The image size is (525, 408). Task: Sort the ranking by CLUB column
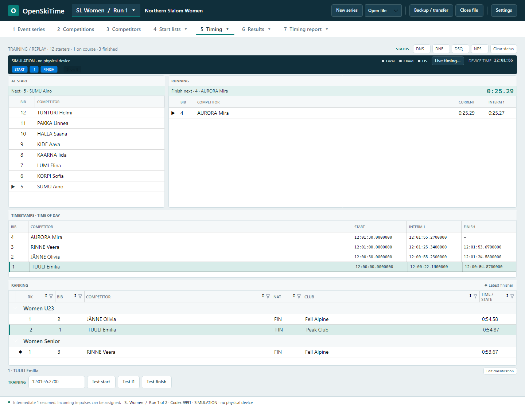pos(470,296)
